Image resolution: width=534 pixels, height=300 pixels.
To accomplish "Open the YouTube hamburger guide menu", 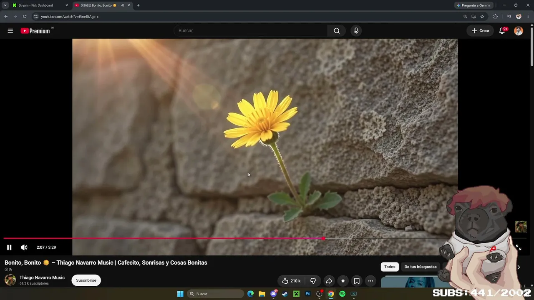I will (x=10, y=31).
